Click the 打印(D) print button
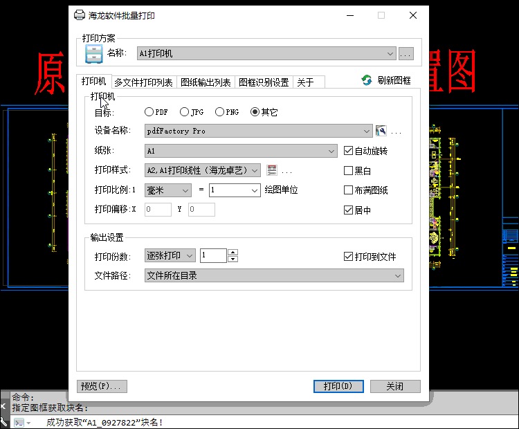 pyautogui.click(x=338, y=386)
